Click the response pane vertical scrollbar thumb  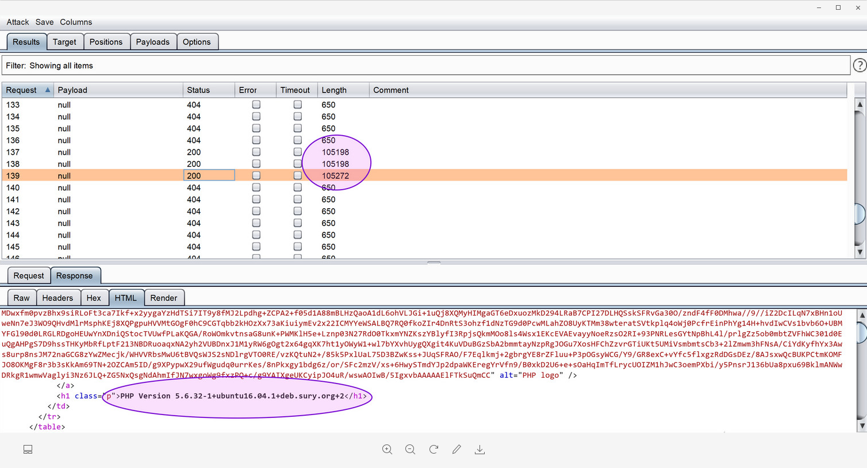(862, 332)
